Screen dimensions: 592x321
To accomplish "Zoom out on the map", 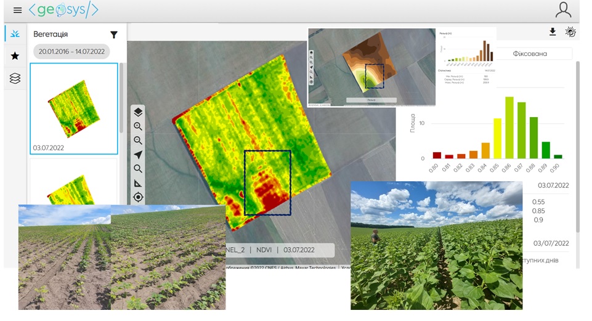I will point(138,140).
